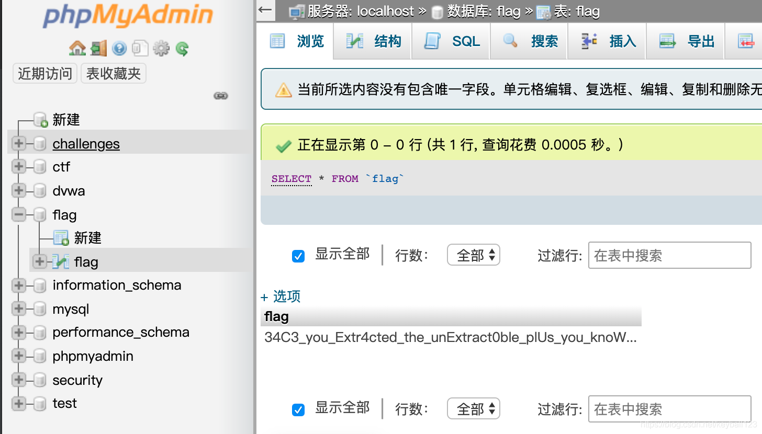This screenshot has height=434, width=762.
Task: Expand the + 选项 options link
Action: click(281, 296)
